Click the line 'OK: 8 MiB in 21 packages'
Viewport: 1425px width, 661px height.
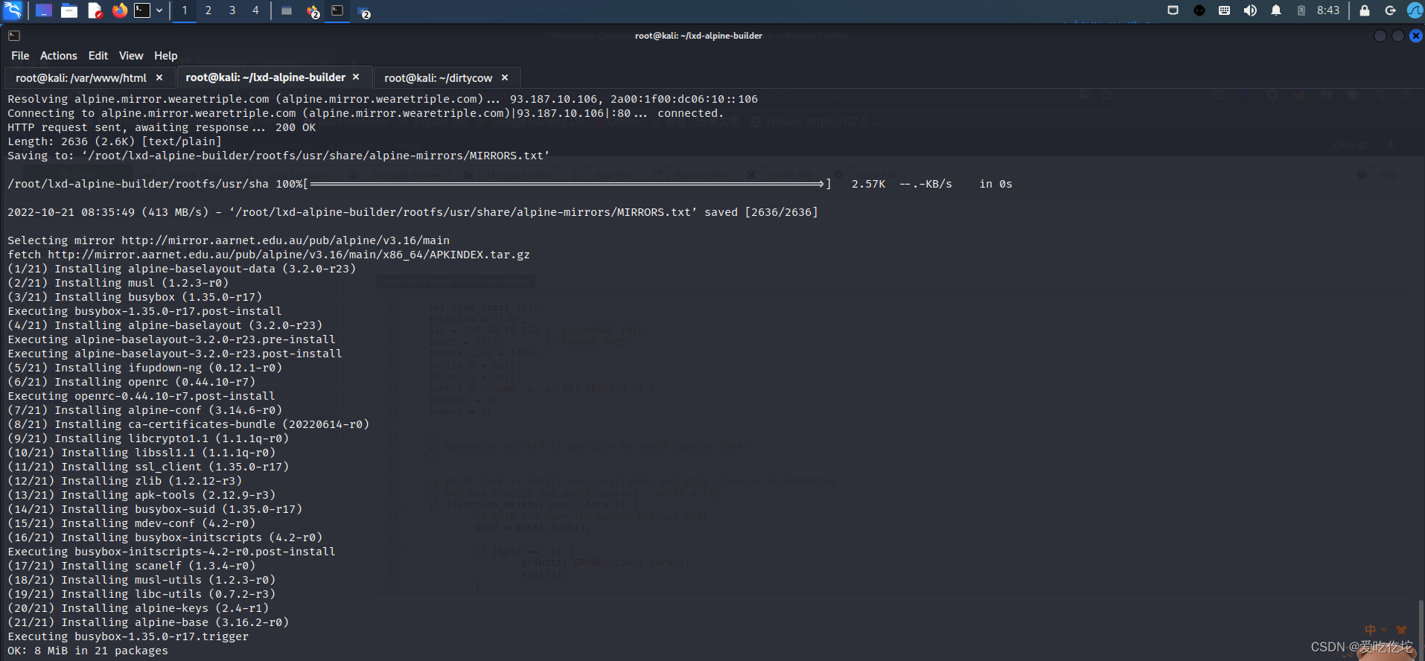point(88,651)
